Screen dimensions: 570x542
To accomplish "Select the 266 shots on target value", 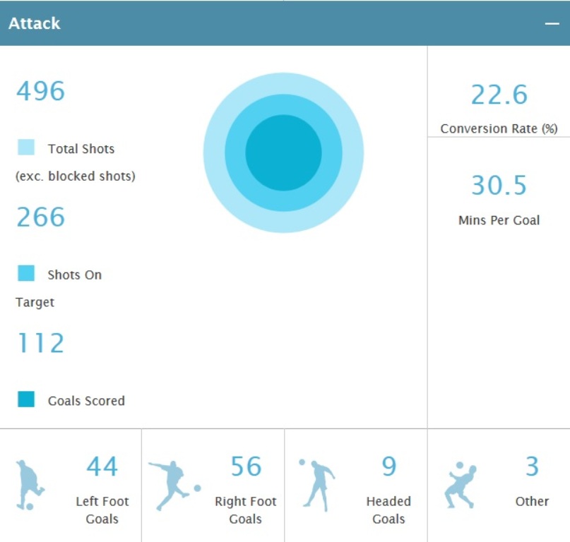I will pyautogui.click(x=41, y=217).
